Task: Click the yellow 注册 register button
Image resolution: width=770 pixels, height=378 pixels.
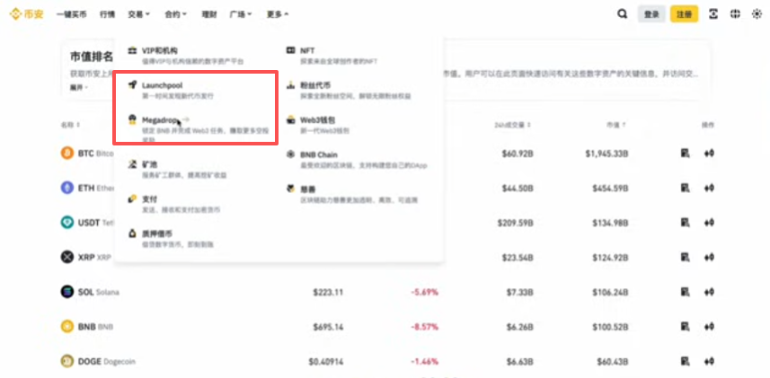Action: [x=684, y=14]
